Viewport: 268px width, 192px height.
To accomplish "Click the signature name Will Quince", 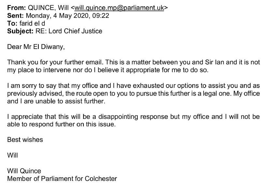I will [24, 171].
